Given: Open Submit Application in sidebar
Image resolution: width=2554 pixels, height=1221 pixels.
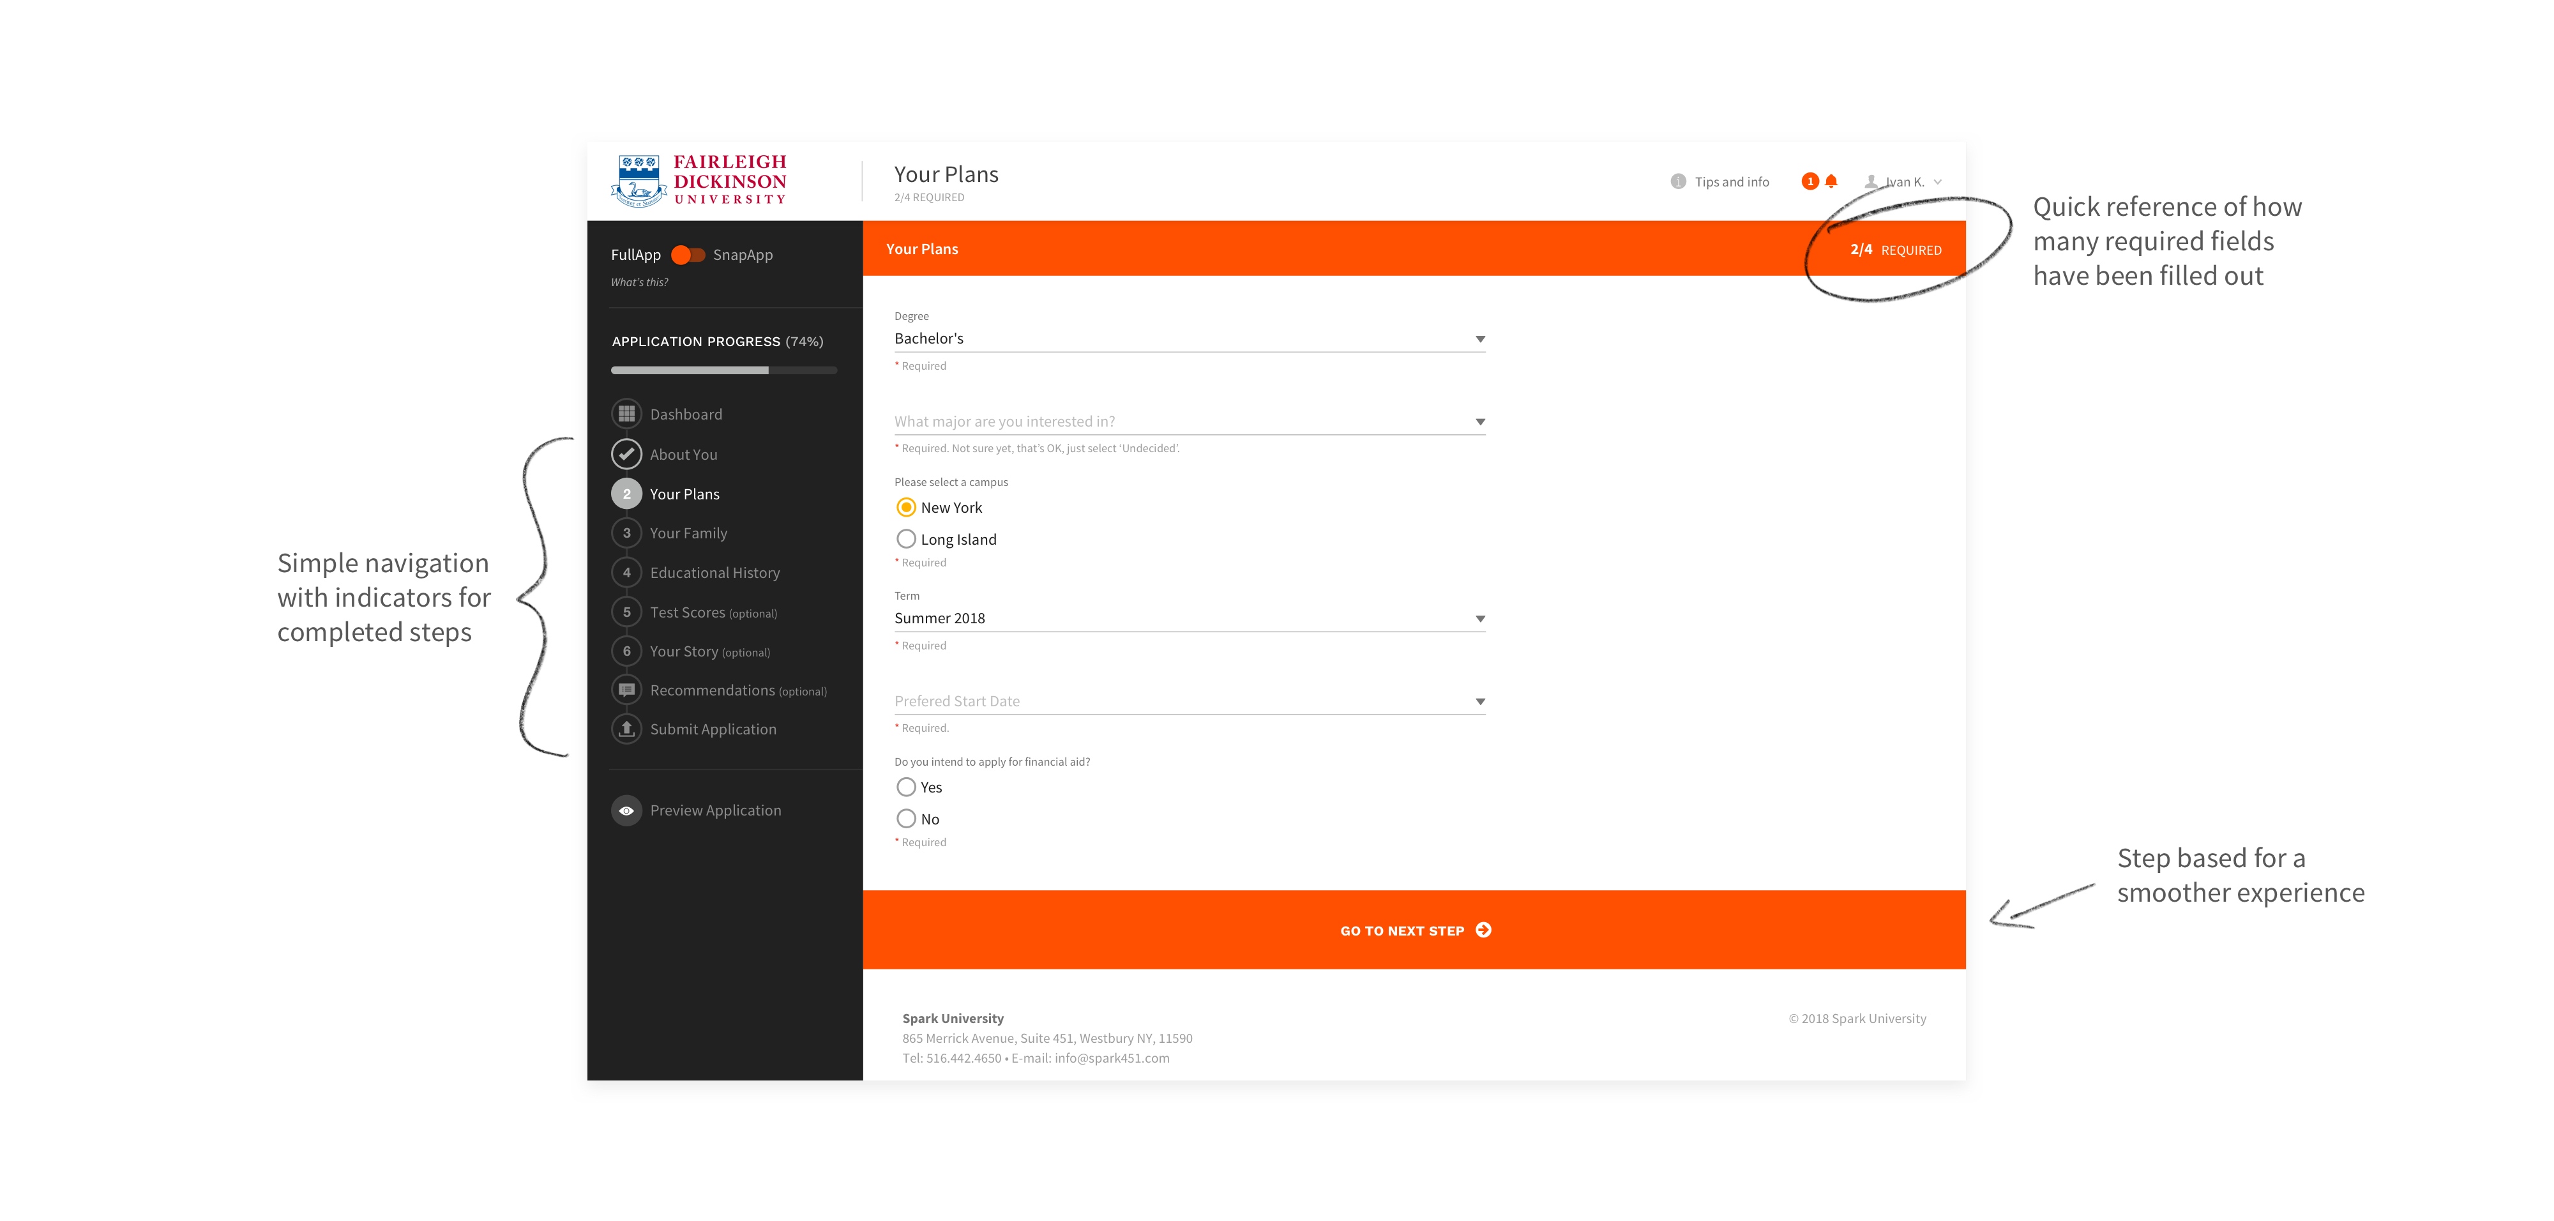Looking at the screenshot, I should (x=694, y=729).
